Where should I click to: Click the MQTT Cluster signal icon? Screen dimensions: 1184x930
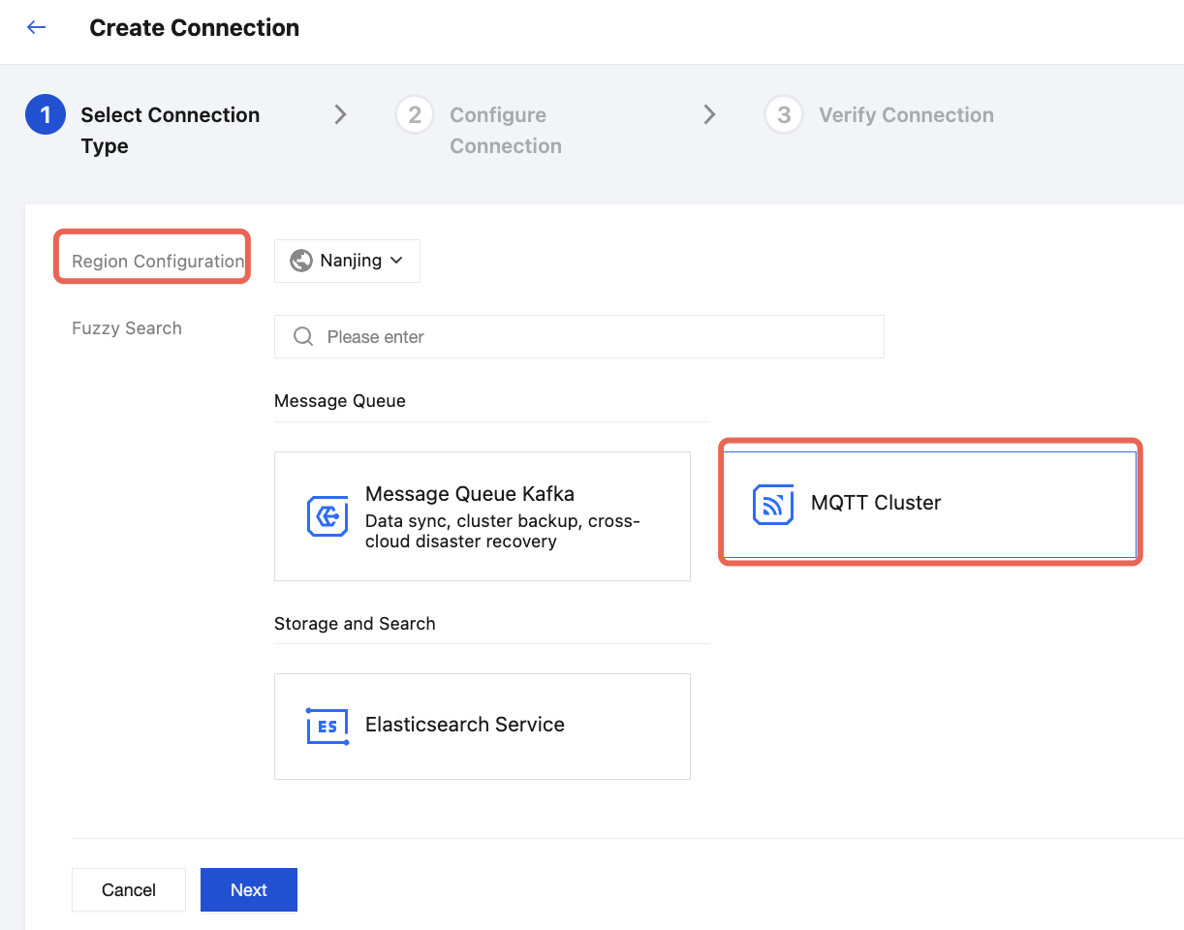[772, 504]
